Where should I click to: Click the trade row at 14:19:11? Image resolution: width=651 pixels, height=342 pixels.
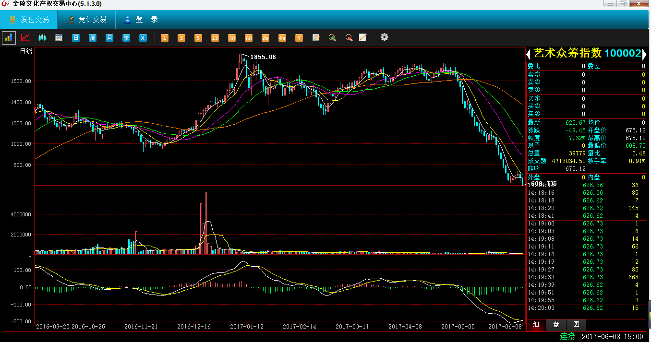(x=587, y=247)
